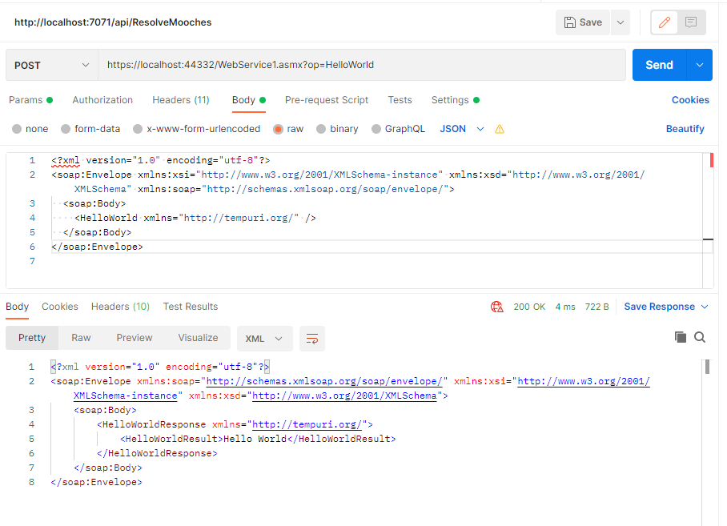Open the Pre-request Script tab
727x526 pixels.
coord(327,100)
